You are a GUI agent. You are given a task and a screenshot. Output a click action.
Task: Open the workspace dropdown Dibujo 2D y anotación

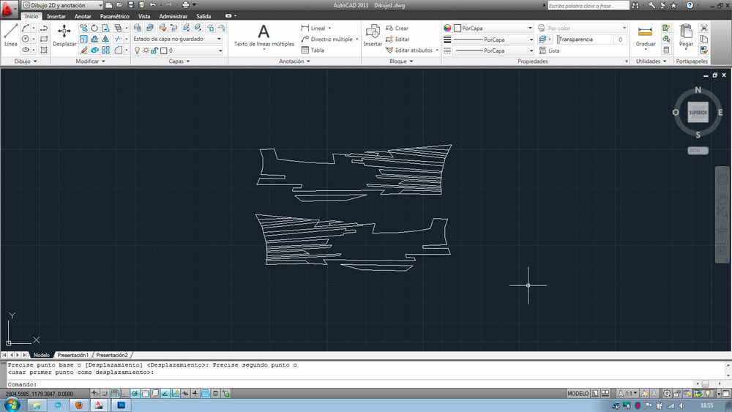click(x=62, y=5)
